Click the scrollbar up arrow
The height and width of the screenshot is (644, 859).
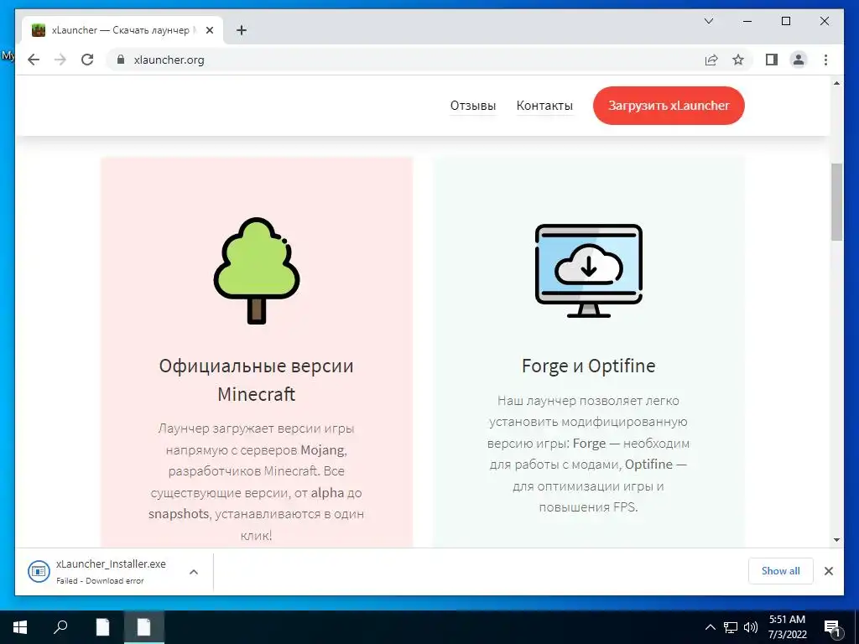click(836, 83)
